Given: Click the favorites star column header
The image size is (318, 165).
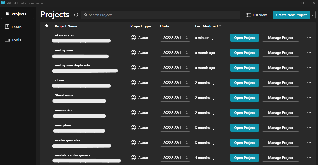Looking at the screenshot, I should coord(46,26).
